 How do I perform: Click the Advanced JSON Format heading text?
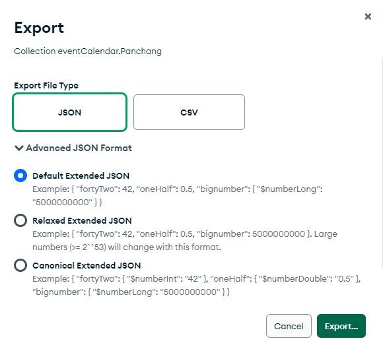(x=79, y=148)
